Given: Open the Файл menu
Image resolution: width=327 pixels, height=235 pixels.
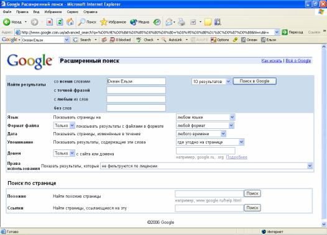Looking at the screenshot, I should click(x=7, y=12).
